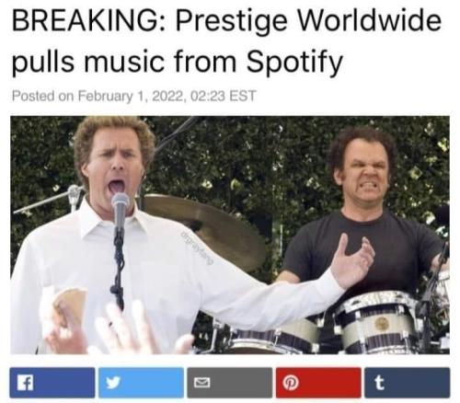Email the article using the envelope icon
This screenshot has width=460, height=403.
[x=230, y=383]
